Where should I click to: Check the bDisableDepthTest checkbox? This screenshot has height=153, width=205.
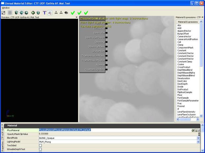tap(41, 149)
